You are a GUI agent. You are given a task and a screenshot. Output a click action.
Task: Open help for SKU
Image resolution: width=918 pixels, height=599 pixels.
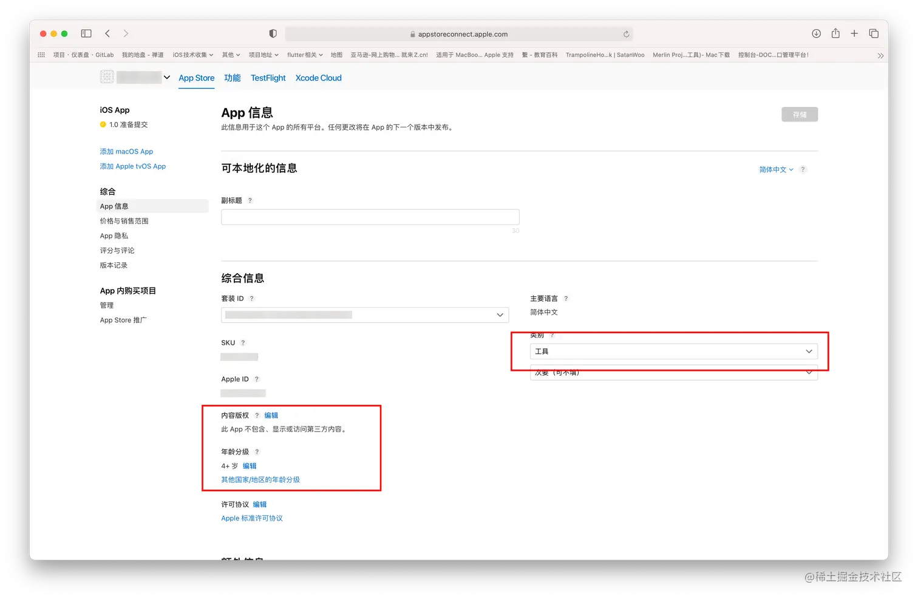243,343
